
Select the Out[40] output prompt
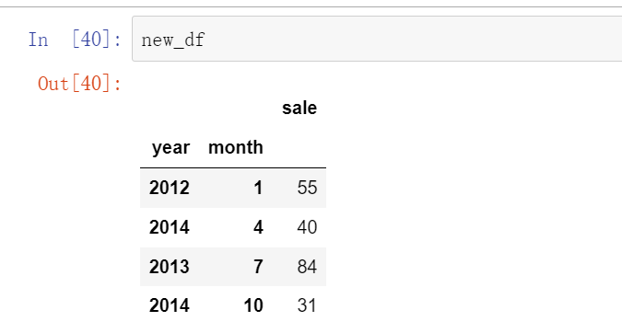(79, 84)
